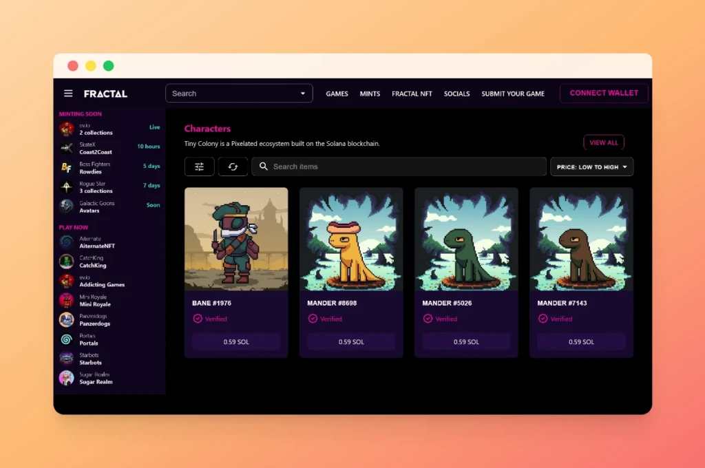Click the MINTING SOON section heading

point(81,114)
